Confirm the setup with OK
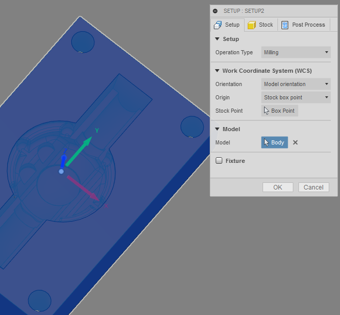Image resolution: width=340 pixels, height=315 pixels. point(278,187)
